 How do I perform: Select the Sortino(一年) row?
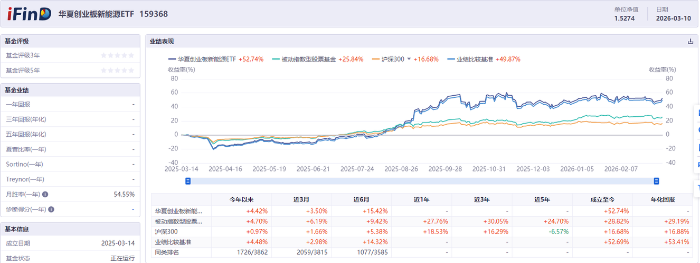[x=70, y=165]
